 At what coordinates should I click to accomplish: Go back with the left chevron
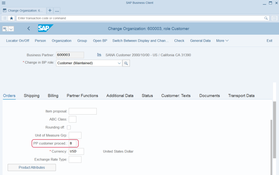tap(29, 28)
